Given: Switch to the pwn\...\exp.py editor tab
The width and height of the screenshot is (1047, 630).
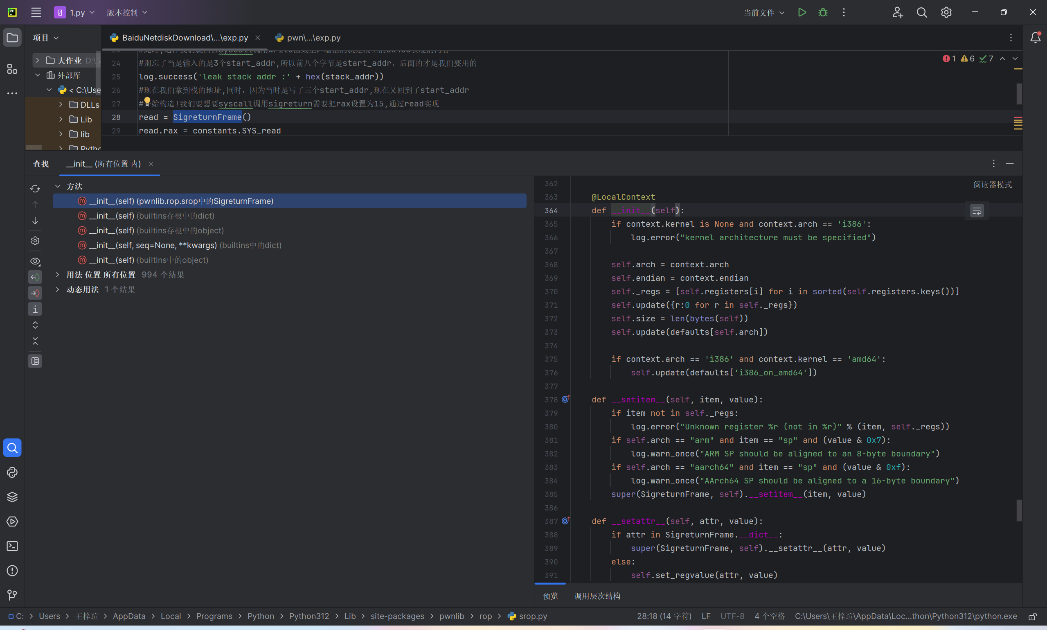Looking at the screenshot, I should [x=313, y=38].
